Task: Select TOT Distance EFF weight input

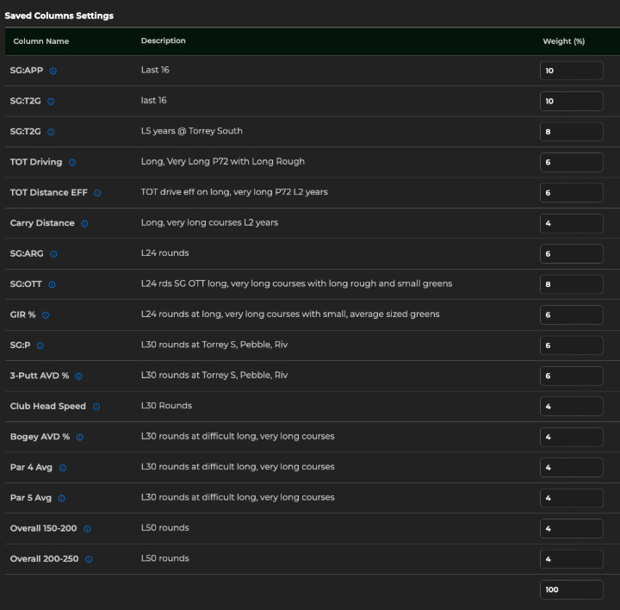Action: click(572, 193)
